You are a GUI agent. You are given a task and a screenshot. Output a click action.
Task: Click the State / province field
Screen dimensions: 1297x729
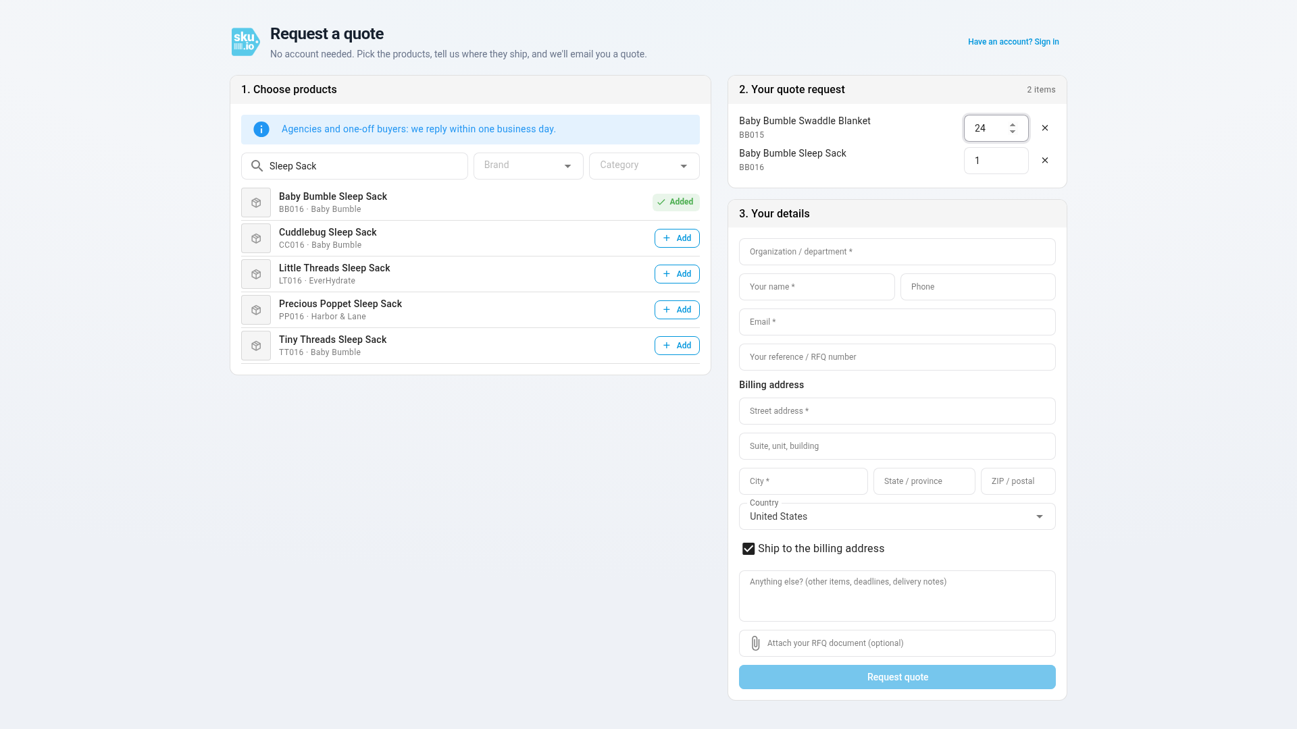coord(924,481)
